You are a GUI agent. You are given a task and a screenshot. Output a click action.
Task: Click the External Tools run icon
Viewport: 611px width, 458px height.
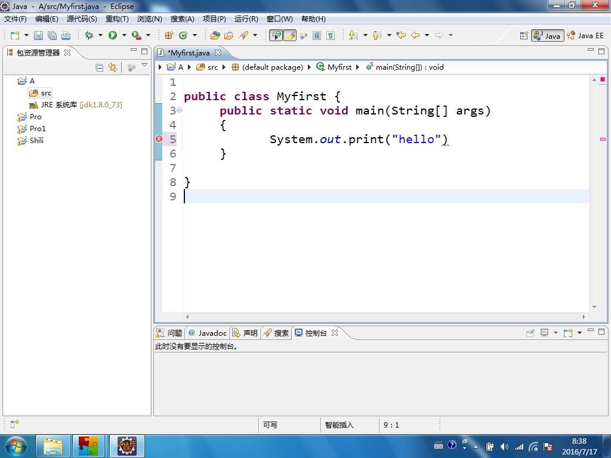pos(137,35)
